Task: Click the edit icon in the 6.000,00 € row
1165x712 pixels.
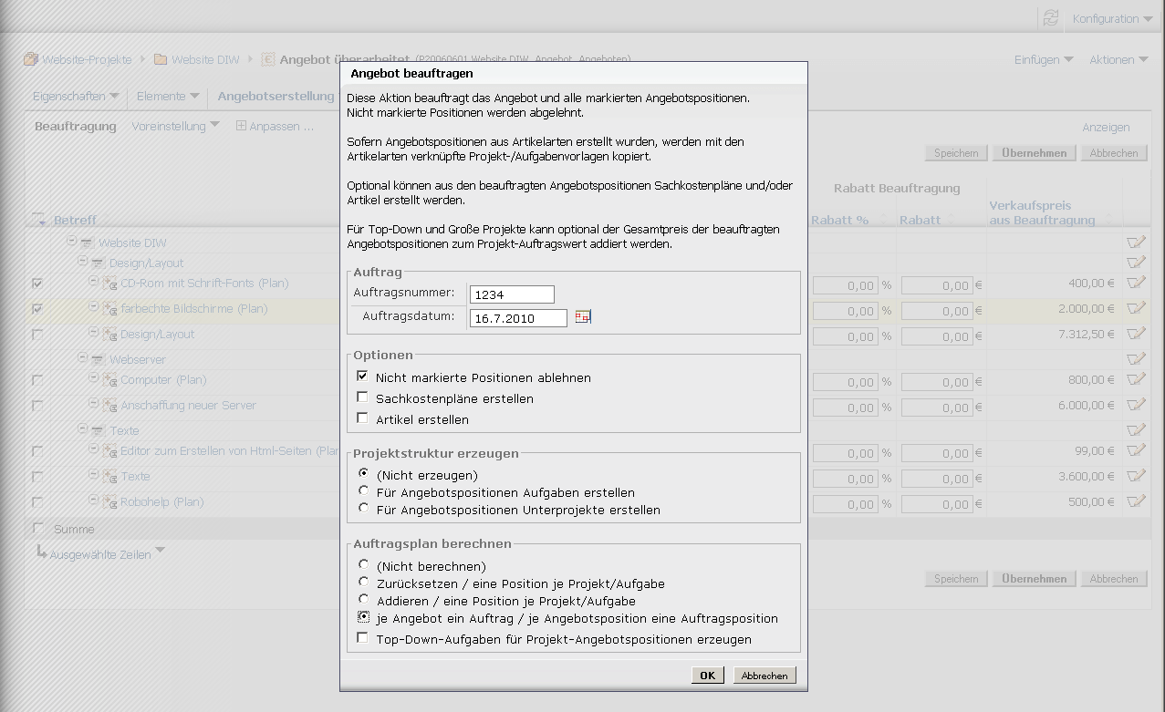Action: coord(1135,406)
